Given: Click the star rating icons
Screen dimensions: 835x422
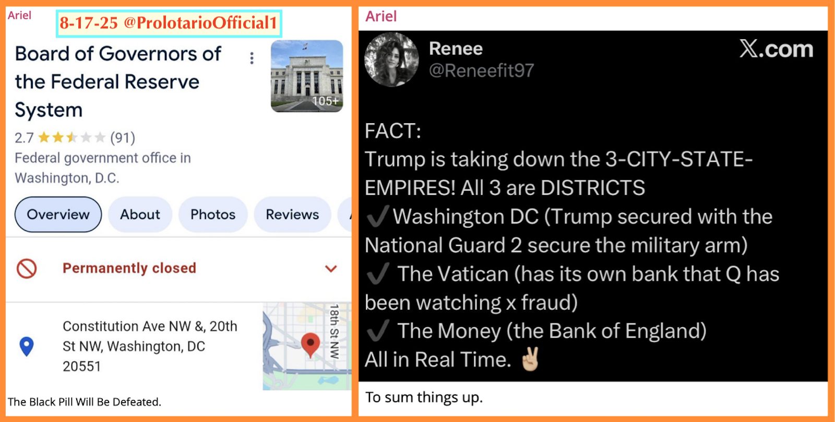Looking at the screenshot, I should 71,138.
